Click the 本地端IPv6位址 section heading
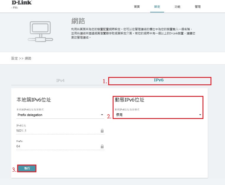Image resolution: width=225 pixels, height=185 pixels. pos(34,100)
